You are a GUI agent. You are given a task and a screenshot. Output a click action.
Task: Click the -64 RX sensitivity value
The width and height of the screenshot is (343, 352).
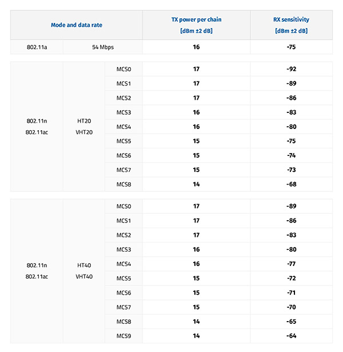coord(291,335)
